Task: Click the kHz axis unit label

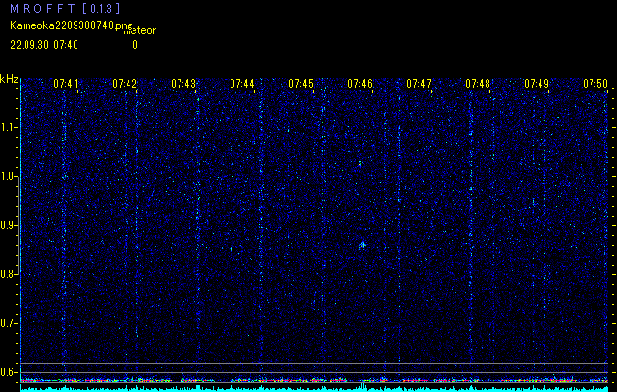Action: click(x=9, y=79)
